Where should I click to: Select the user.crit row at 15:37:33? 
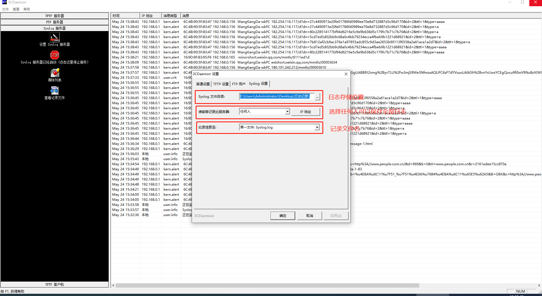tap(151, 78)
